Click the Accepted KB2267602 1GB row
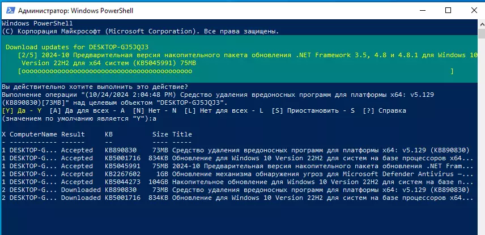Viewport: 485px width, 235px height. pos(238,174)
